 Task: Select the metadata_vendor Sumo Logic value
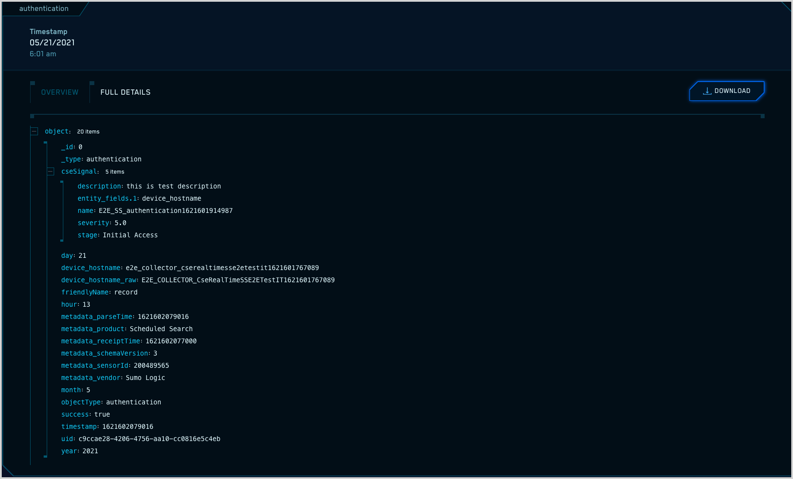(x=145, y=378)
